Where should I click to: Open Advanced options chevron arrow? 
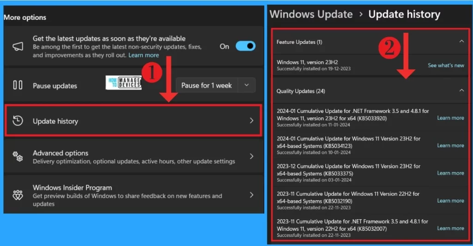tap(252, 156)
